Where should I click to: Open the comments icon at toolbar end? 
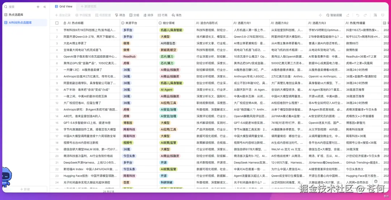(x=383, y=15)
